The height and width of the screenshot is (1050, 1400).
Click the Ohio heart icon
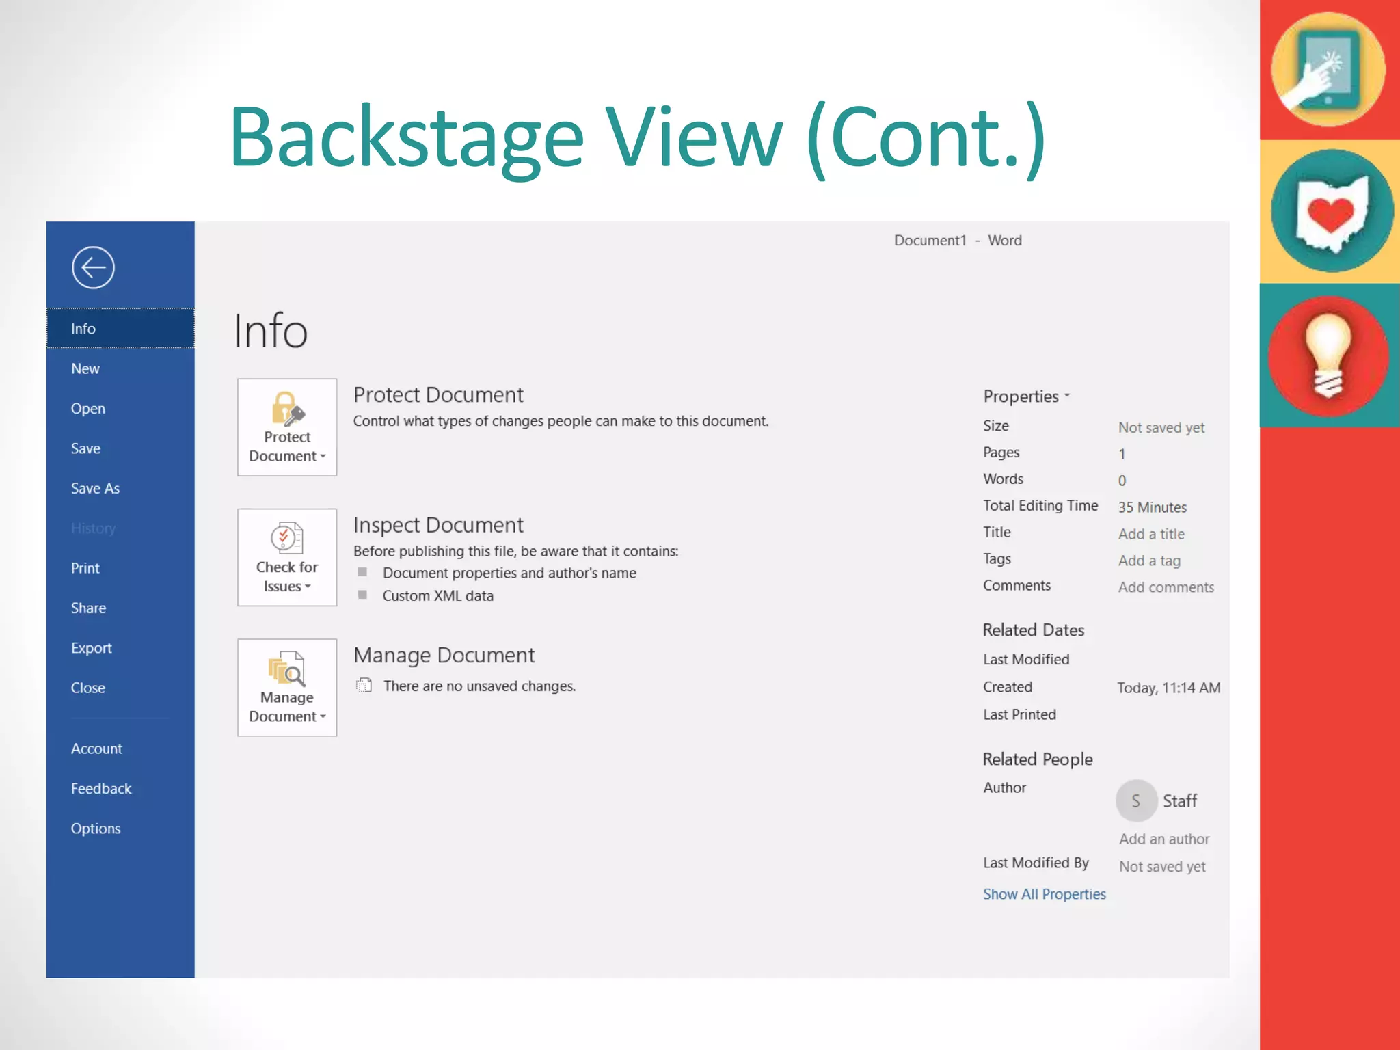click(1330, 211)
